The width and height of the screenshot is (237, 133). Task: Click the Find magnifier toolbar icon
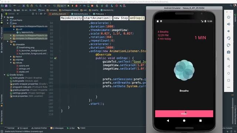37,6
